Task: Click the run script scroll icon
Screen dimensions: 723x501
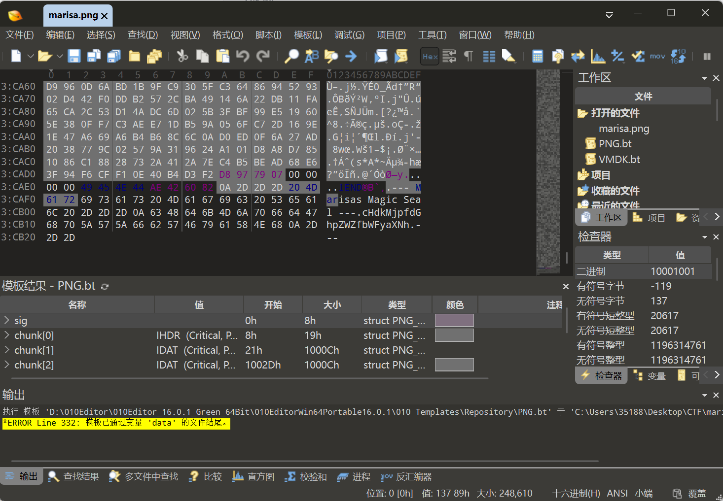Action: 381,56
